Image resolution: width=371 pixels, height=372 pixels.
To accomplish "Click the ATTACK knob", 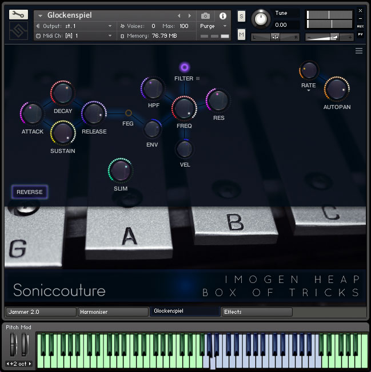I will 33,114.
